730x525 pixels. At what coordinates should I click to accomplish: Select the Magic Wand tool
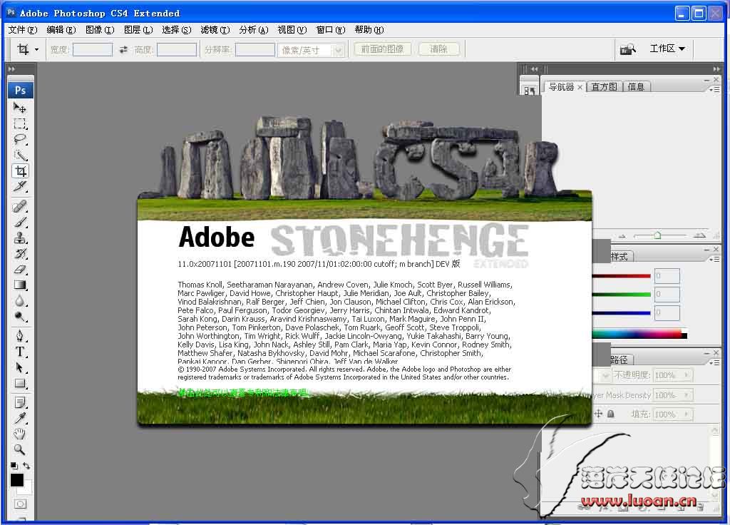click(x=19, y=156)
